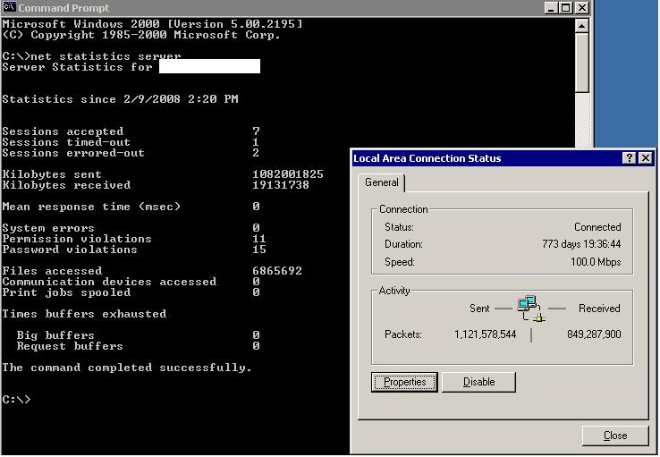Click the question mark help button in Local Area Connection Status

coord(629,158)
